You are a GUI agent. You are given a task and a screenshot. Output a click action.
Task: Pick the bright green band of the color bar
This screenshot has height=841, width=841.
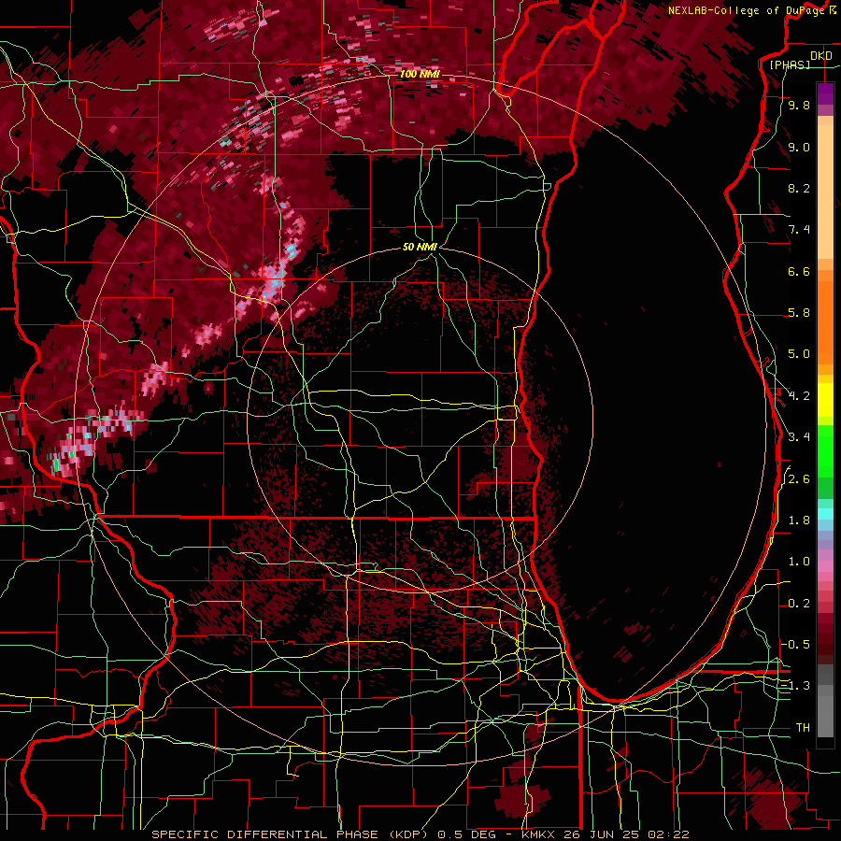tap(825, 451)
